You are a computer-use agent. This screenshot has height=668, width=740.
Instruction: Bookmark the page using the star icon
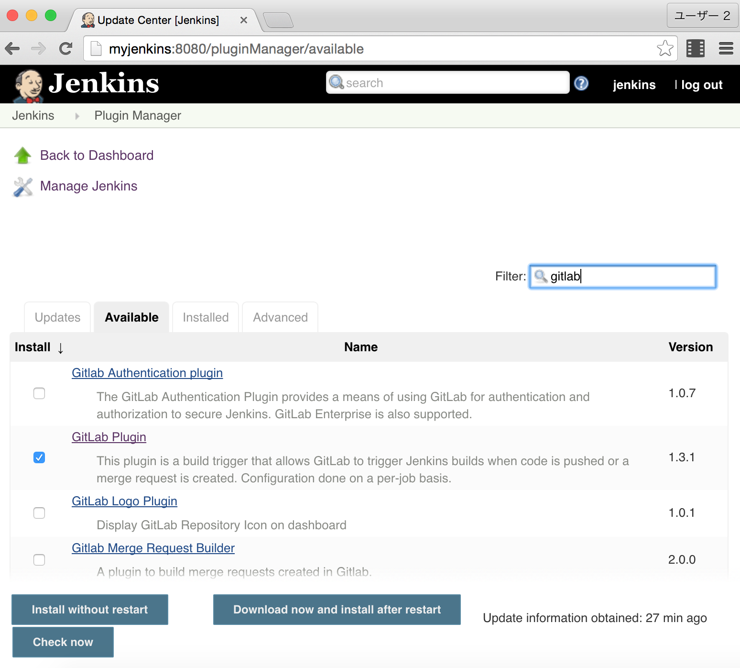pyautogui.click(x=664, y=48)
